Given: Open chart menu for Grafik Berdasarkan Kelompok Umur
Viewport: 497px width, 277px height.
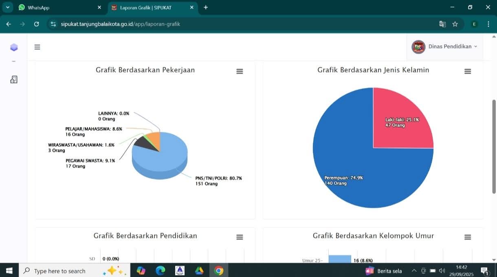Looking at the screenshot, I should [x=468, y=237].
